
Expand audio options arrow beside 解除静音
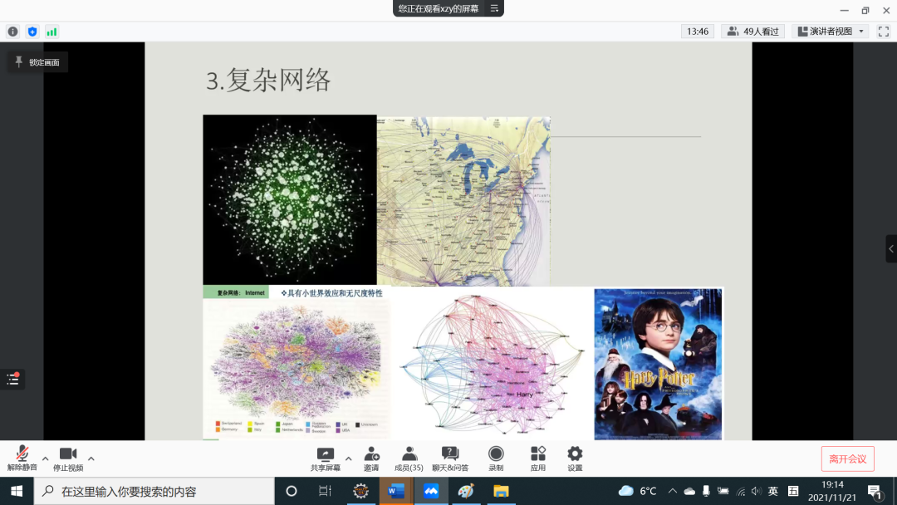tap(46, 458)
